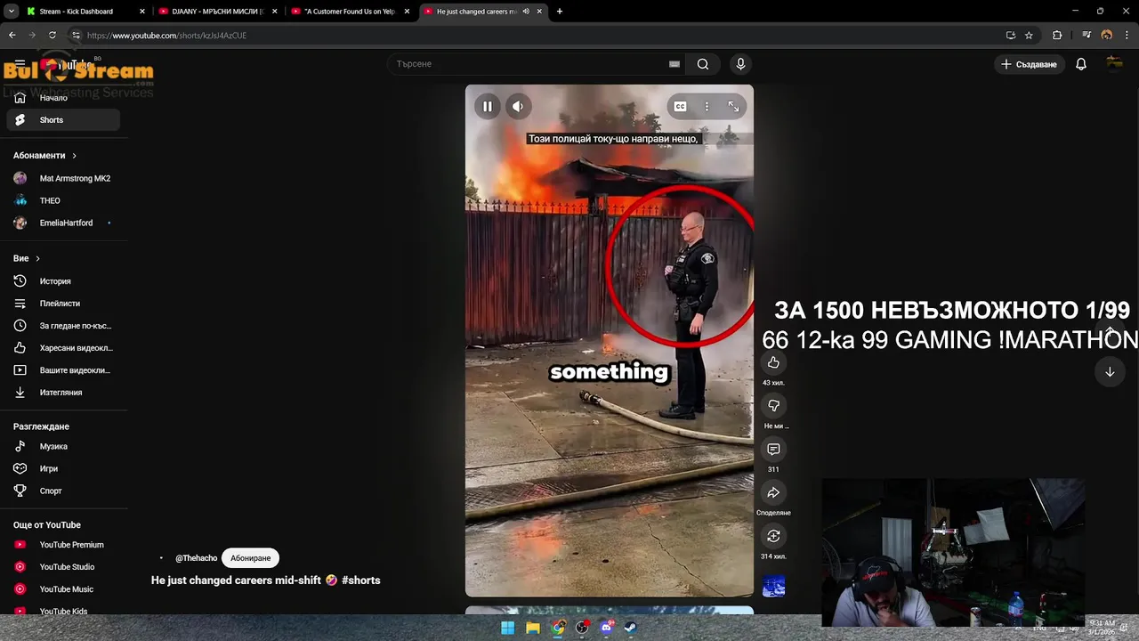Mute the Short's volume

pos(518,107)
